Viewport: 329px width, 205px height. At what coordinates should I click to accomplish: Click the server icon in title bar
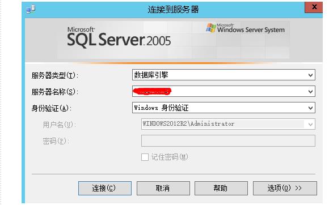(x=31, y=9)
